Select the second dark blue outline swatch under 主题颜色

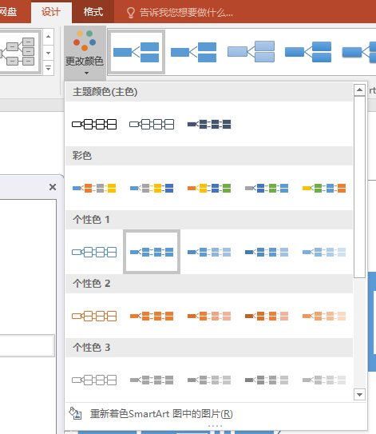point(152,124)
